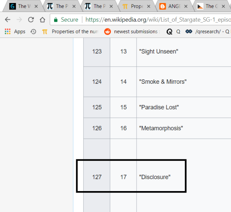Click the Wikipedia URL in address bar
Image resolution: width=231 pixels, height=212 pixels.
coord(157,20)
